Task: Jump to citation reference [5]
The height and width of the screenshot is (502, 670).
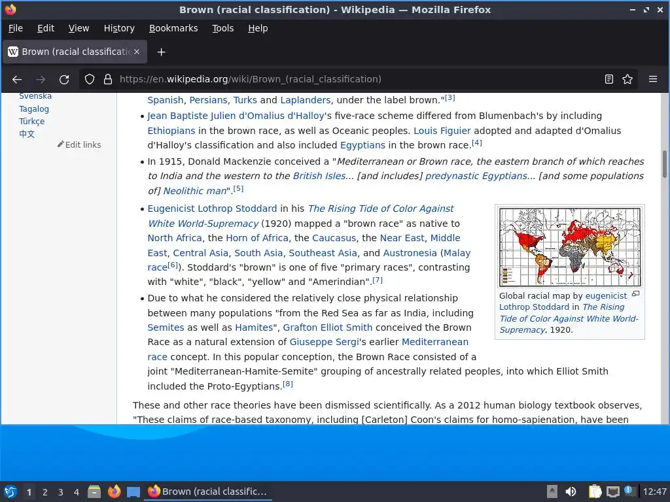Action: coord(238,188)
